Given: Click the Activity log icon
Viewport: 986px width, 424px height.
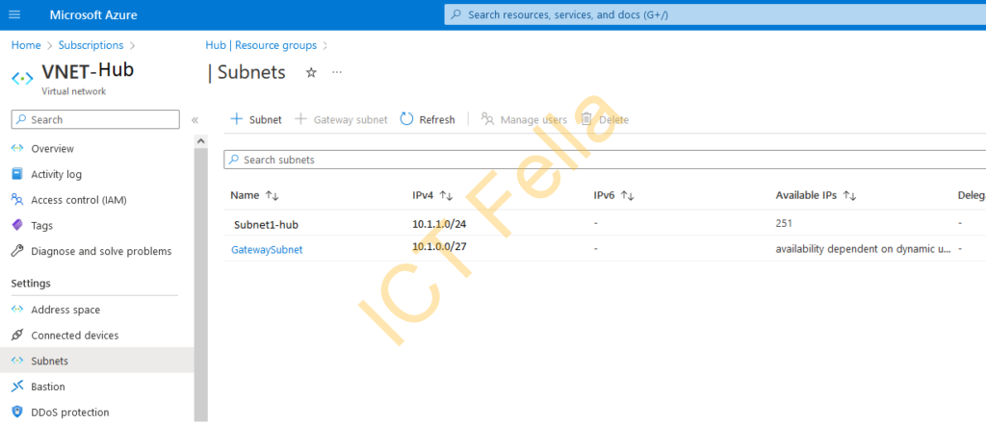Looking at the screenshot, I should click(x=17, y=174).
